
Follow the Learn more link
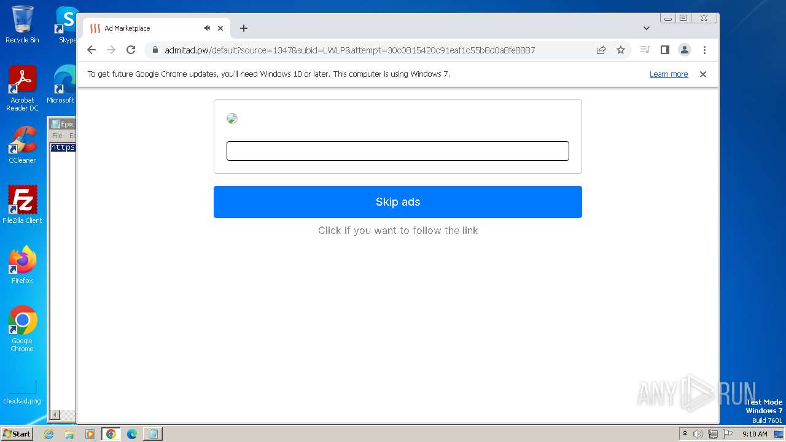(669, 74)
